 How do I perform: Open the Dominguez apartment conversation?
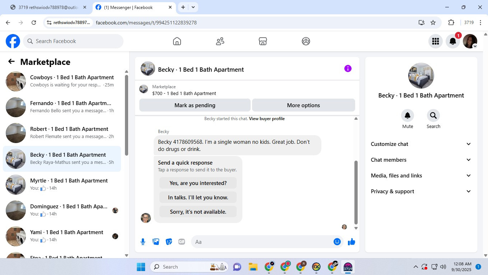pos(62,210)
